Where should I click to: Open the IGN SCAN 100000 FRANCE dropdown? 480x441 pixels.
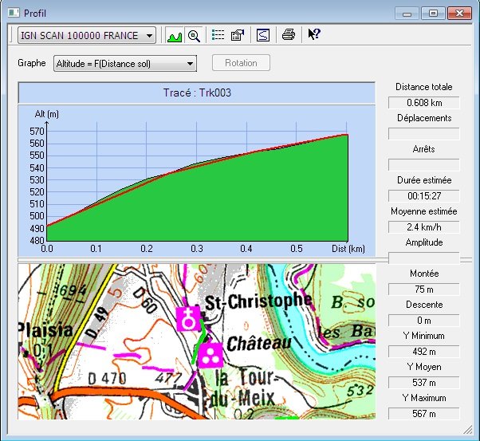(x=87, y=36)
